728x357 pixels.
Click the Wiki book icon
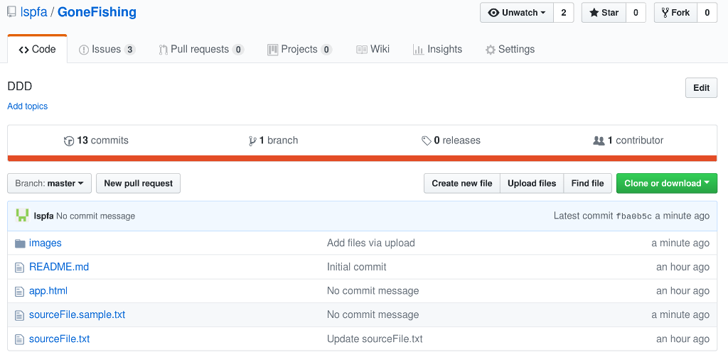[362, 50]
